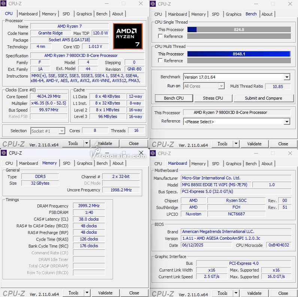
Task: Expand Tools dropdown arrow in CPU window
Action: [x=86, y=143]
